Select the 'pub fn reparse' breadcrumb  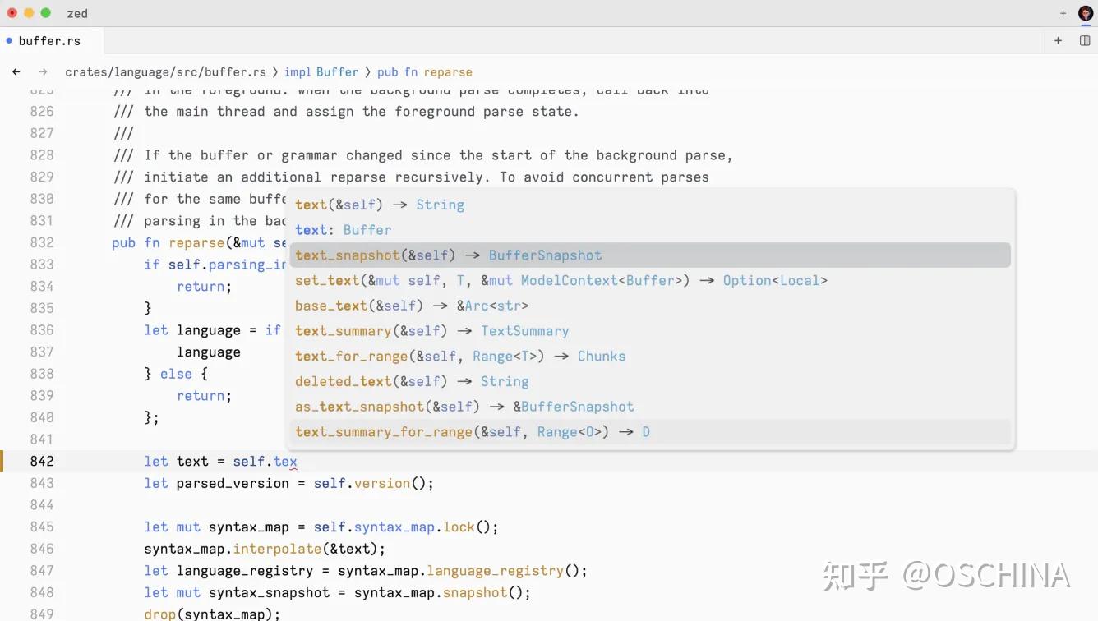(x=425, y=72)
